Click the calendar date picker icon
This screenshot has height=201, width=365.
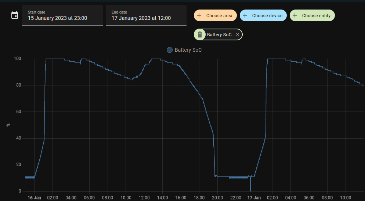(15, 15)
